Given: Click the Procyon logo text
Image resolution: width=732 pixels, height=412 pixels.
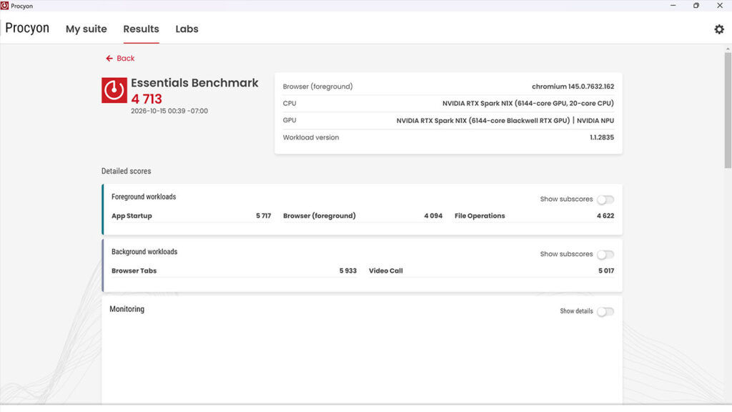Looking at the screenshot, I should tap(27, 28).
